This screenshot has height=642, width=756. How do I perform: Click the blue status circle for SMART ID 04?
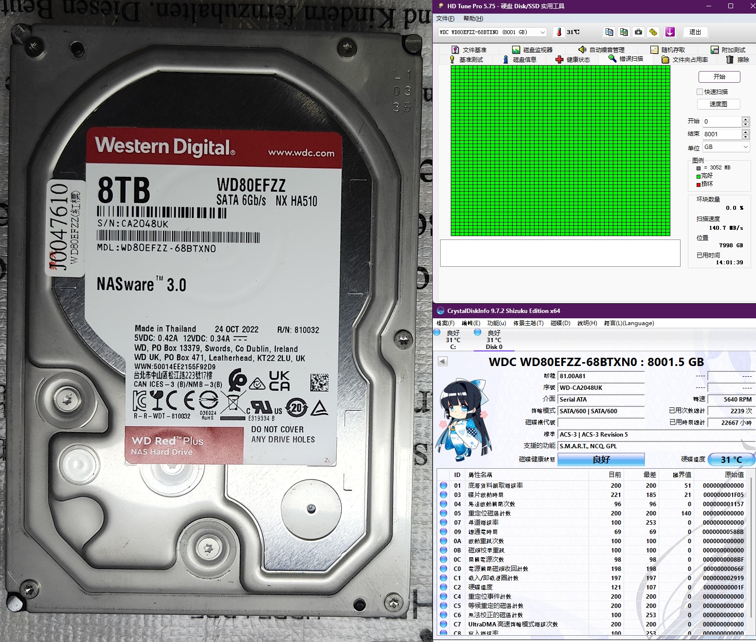[443, 504]
